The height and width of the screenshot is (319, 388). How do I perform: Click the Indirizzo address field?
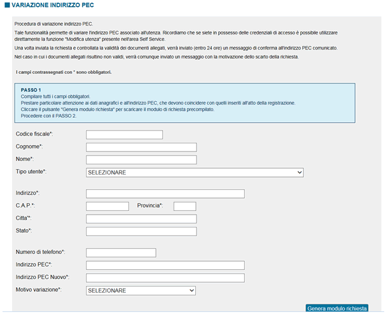click(x=165, y=194)
